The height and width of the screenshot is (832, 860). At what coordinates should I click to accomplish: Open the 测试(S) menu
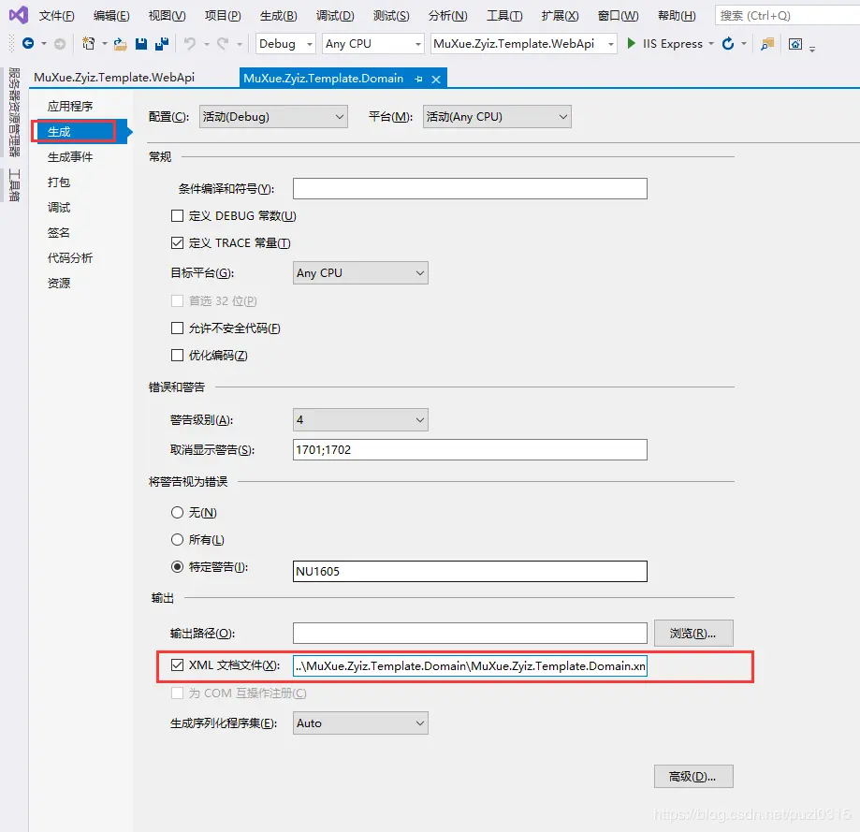tap(391, 16)
